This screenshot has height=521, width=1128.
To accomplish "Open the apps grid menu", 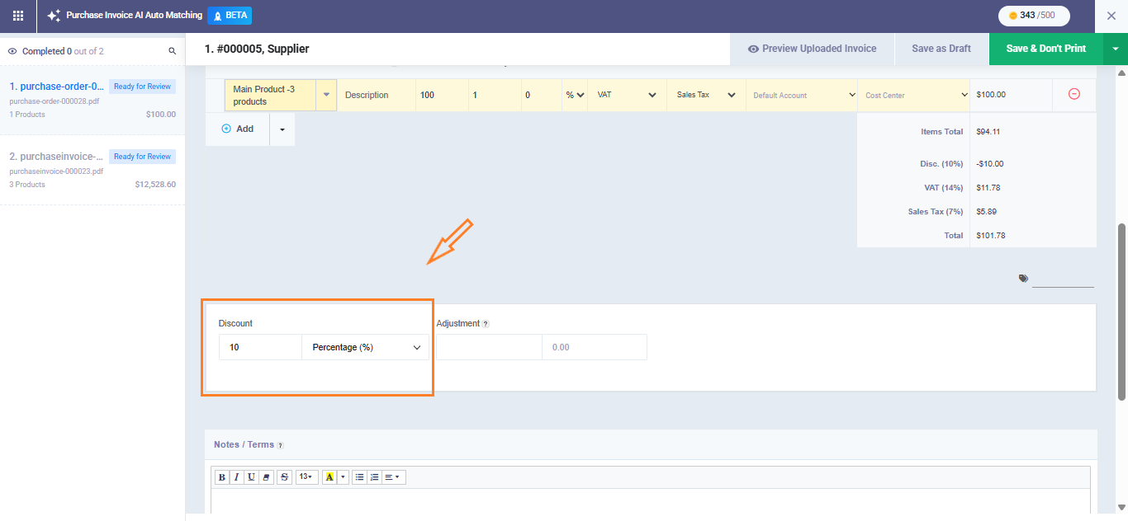I will (18, 16).
